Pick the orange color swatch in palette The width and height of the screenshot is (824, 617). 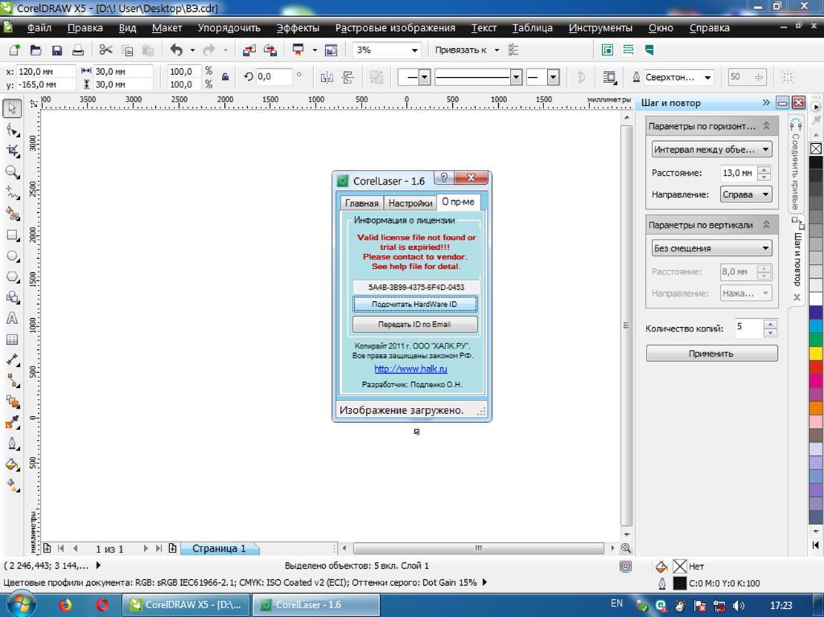(x=816, y=408)
